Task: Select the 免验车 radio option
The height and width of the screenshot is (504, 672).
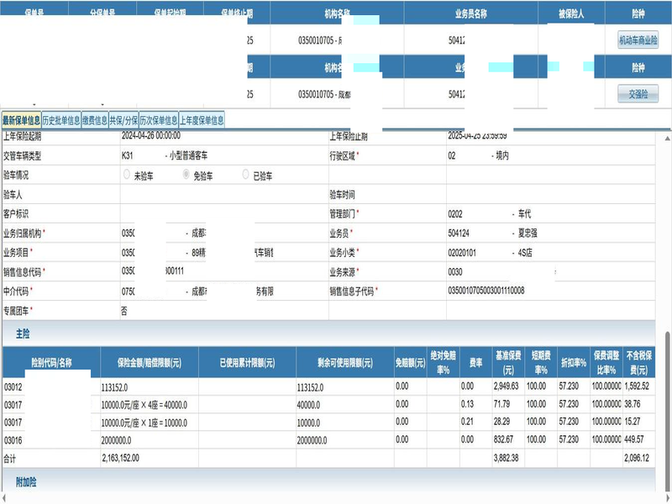Action: [x=186, y=176]
